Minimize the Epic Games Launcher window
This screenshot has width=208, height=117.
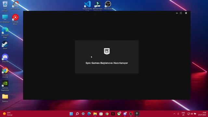click(x=177, y=13)
